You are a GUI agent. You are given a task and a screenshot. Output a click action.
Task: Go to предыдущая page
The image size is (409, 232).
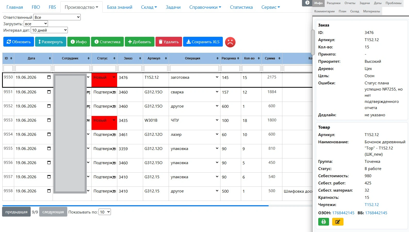[x=16, y=212]
